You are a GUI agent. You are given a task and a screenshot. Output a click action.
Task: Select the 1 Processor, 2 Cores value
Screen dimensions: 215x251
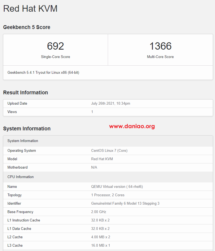[108, 195]
